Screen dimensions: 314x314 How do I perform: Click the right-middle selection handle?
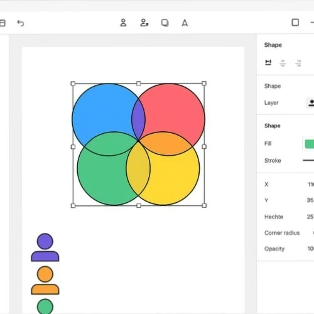pos(204,147)
